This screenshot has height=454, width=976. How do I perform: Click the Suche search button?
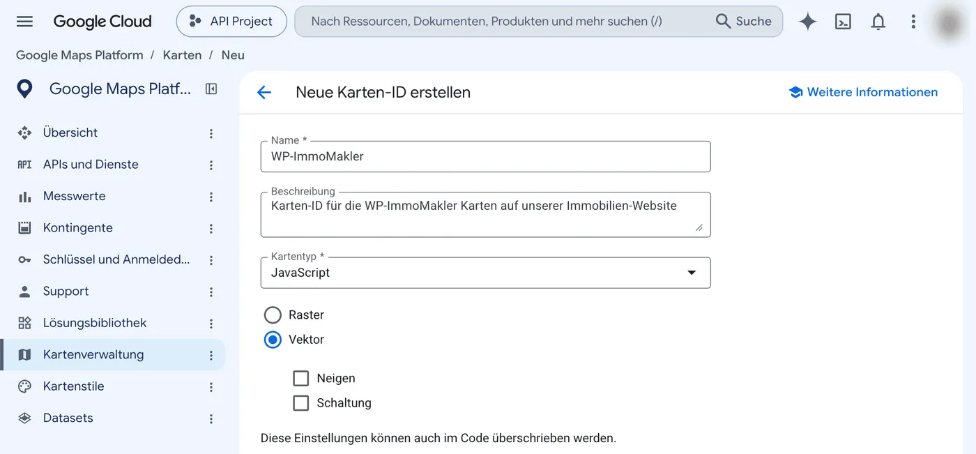[744, 22]
